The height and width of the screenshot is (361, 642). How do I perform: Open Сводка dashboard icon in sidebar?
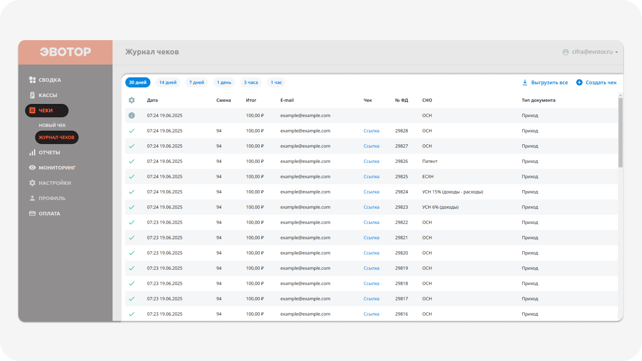point(32,80)
